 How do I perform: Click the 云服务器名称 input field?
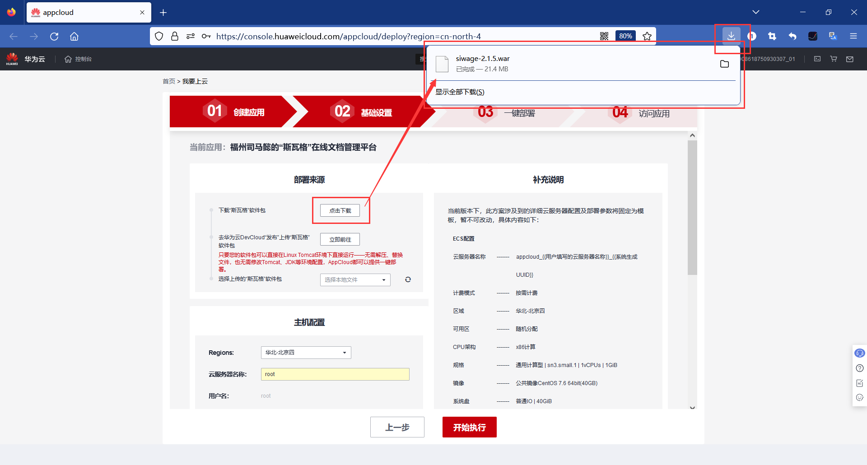pos(335,374)
